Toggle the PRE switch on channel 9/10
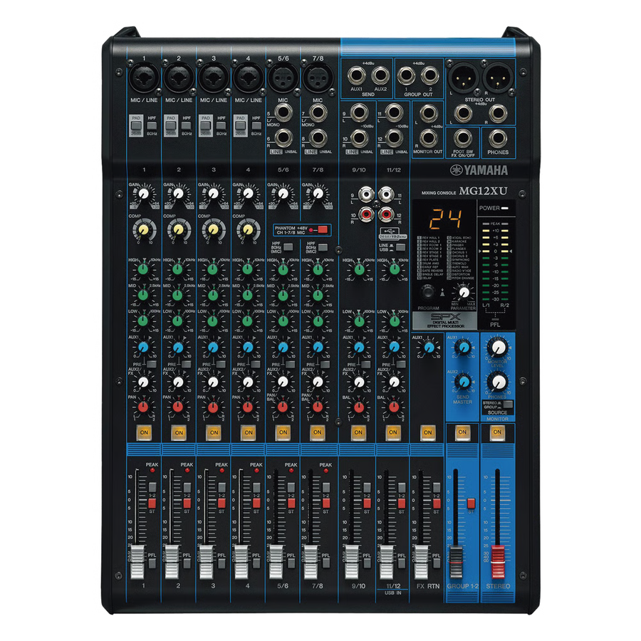The width and height of the screenshot is (641, 641). click(x=366, y=364)
